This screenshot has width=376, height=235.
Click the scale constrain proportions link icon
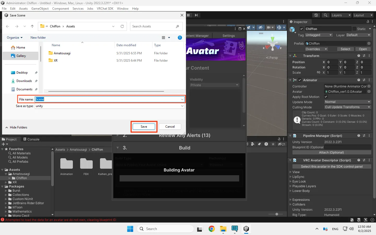point(318,72)
